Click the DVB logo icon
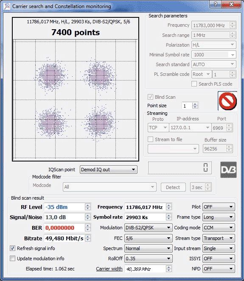The image size is (244, 281). point(228,170)
